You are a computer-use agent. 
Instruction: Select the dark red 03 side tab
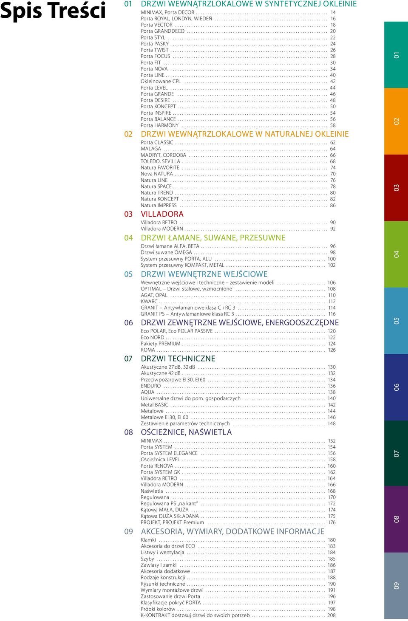396,187
